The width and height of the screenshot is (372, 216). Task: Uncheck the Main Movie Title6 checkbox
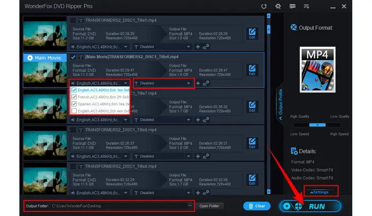click(x=73, y=57)
